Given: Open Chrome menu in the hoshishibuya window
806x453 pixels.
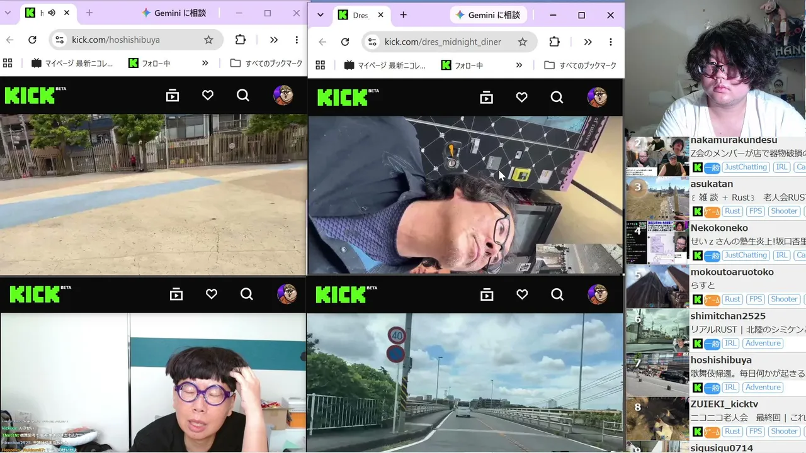Looking at the screenshot, I should point(297,40).
